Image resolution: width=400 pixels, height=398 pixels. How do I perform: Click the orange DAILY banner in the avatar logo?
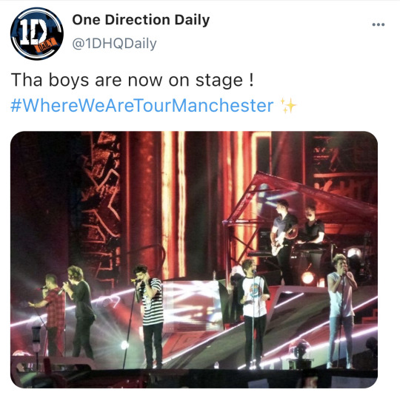pos(47,45)
